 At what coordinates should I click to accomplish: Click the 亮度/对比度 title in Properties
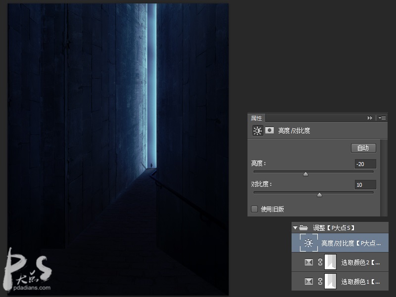click(294, 130)
